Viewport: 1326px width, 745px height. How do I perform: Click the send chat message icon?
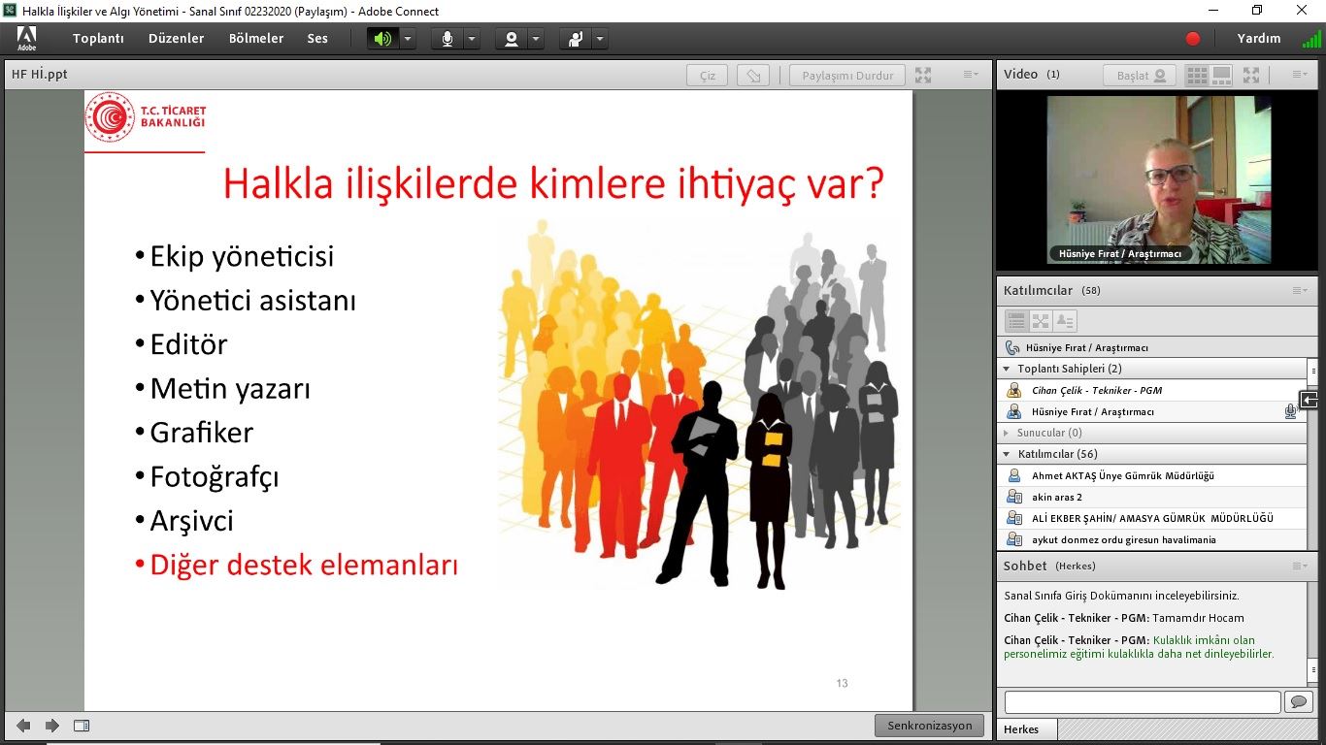tap(1298, 701)
